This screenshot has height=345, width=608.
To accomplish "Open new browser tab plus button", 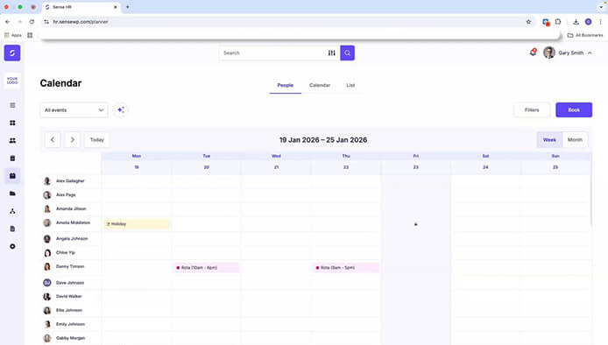I will click(128, 7).
